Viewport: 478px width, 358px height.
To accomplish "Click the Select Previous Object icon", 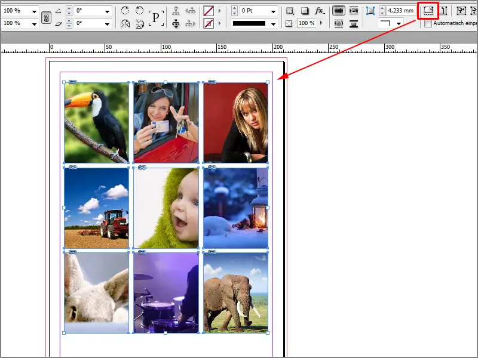I will [191, 11].
